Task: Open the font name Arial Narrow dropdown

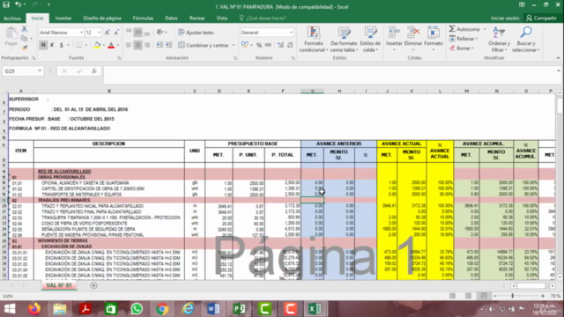Action: 81,33
